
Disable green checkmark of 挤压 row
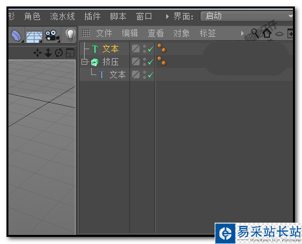(x=151, y=62)
